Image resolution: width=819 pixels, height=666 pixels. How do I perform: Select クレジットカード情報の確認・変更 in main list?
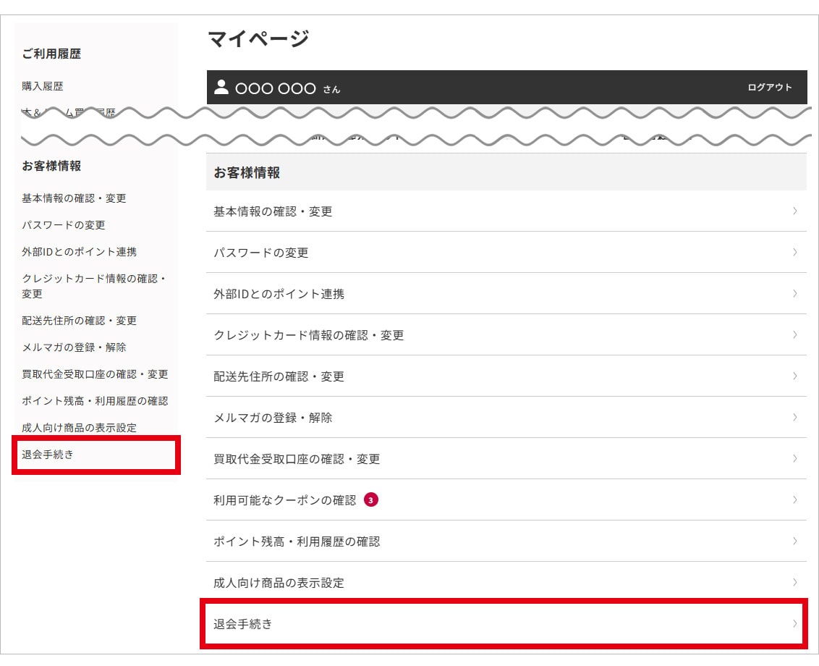pyautogui.click(x=309, y=335)
